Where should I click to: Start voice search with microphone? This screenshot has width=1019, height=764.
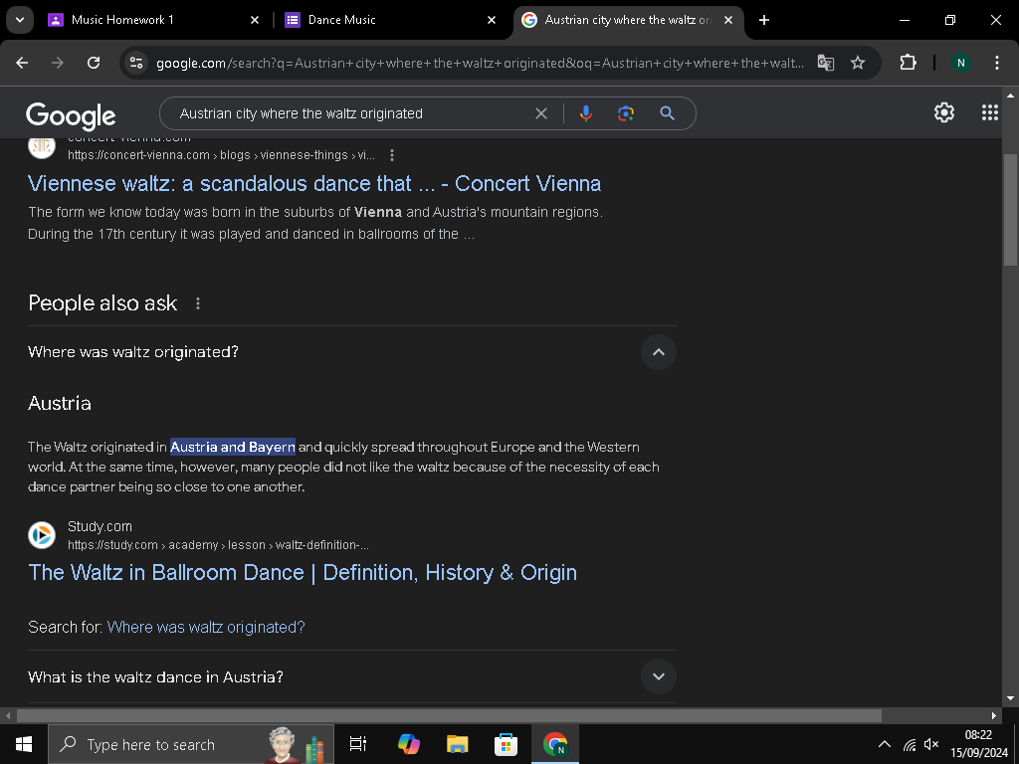coord(585,113)
